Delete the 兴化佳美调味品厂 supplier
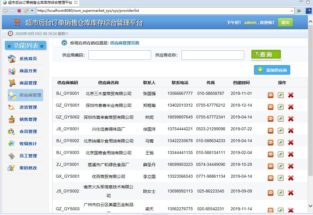 pos(290,130)
